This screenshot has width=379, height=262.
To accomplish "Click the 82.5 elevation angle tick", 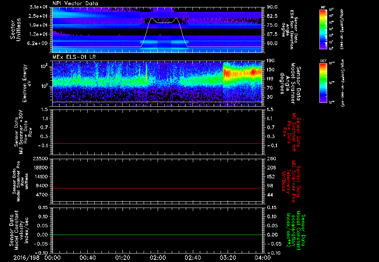I will pos(272,16).
